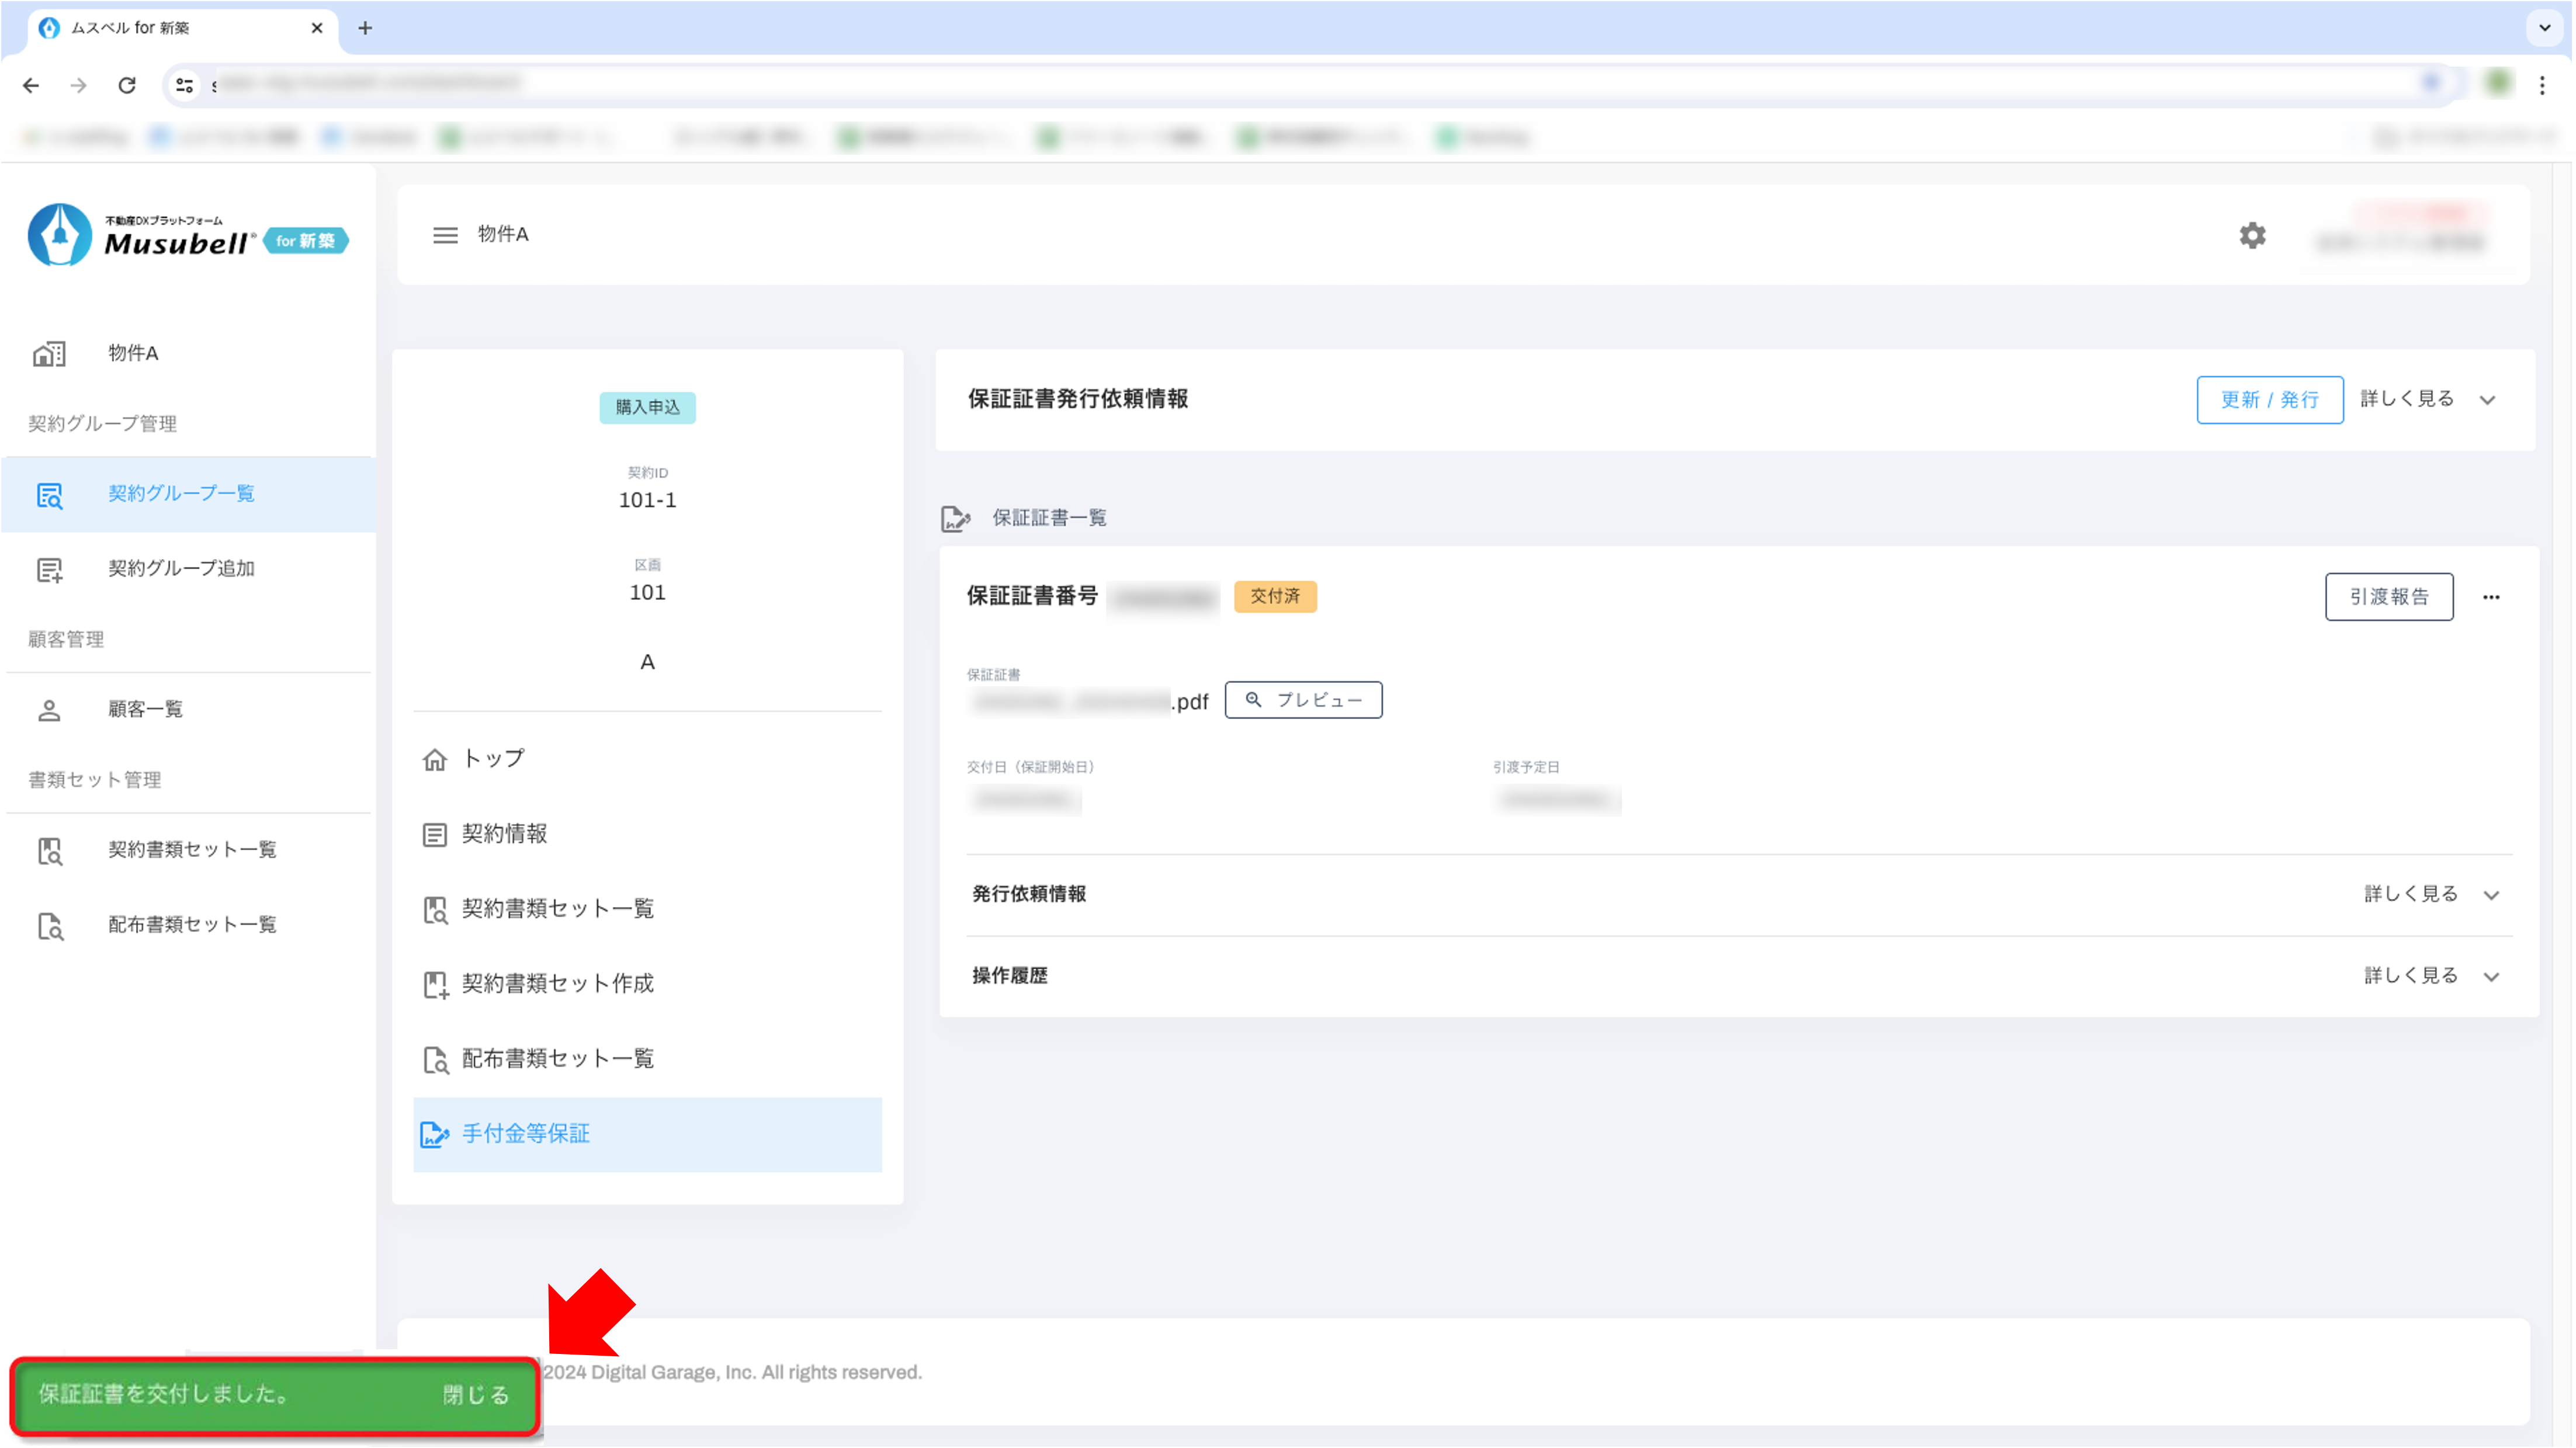Open the three-dot menu beside 引渡報告
This screenshot has height=1448, width=2576.
(x=2490, y=597)
